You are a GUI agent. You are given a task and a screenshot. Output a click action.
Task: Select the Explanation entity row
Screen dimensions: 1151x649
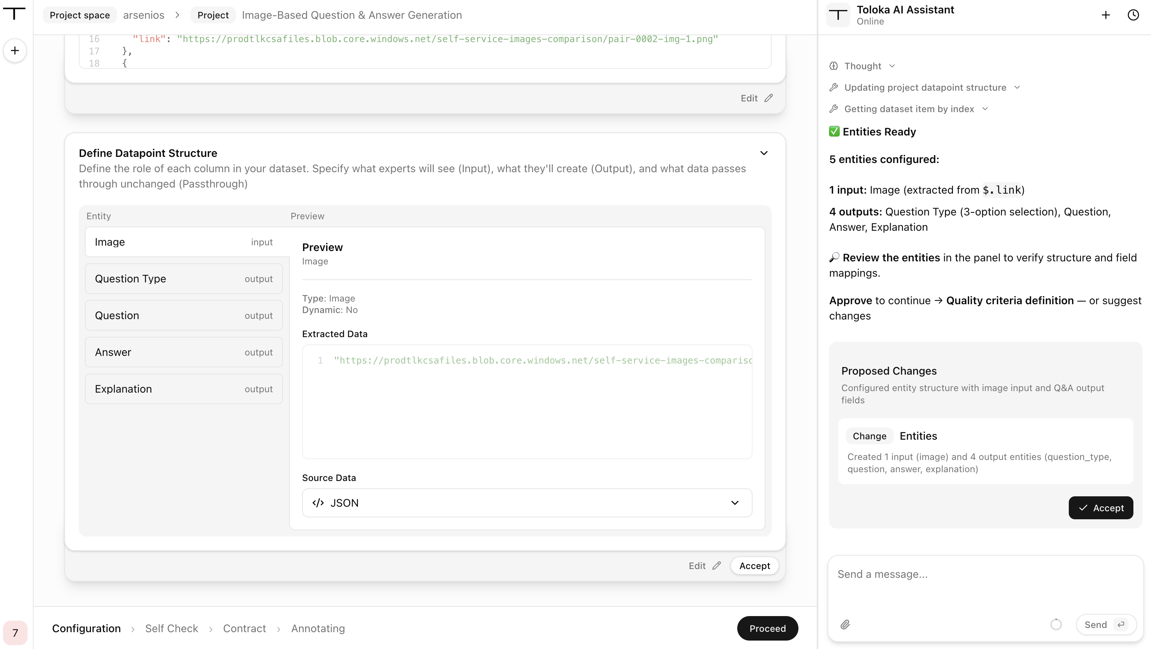pos(184,389)
